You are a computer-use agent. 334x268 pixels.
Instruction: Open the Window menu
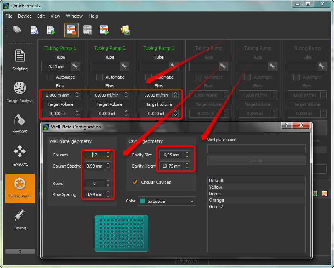pos(74,16)
